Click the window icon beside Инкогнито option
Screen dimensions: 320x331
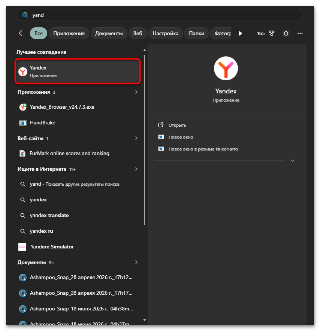tap(161, 149)
